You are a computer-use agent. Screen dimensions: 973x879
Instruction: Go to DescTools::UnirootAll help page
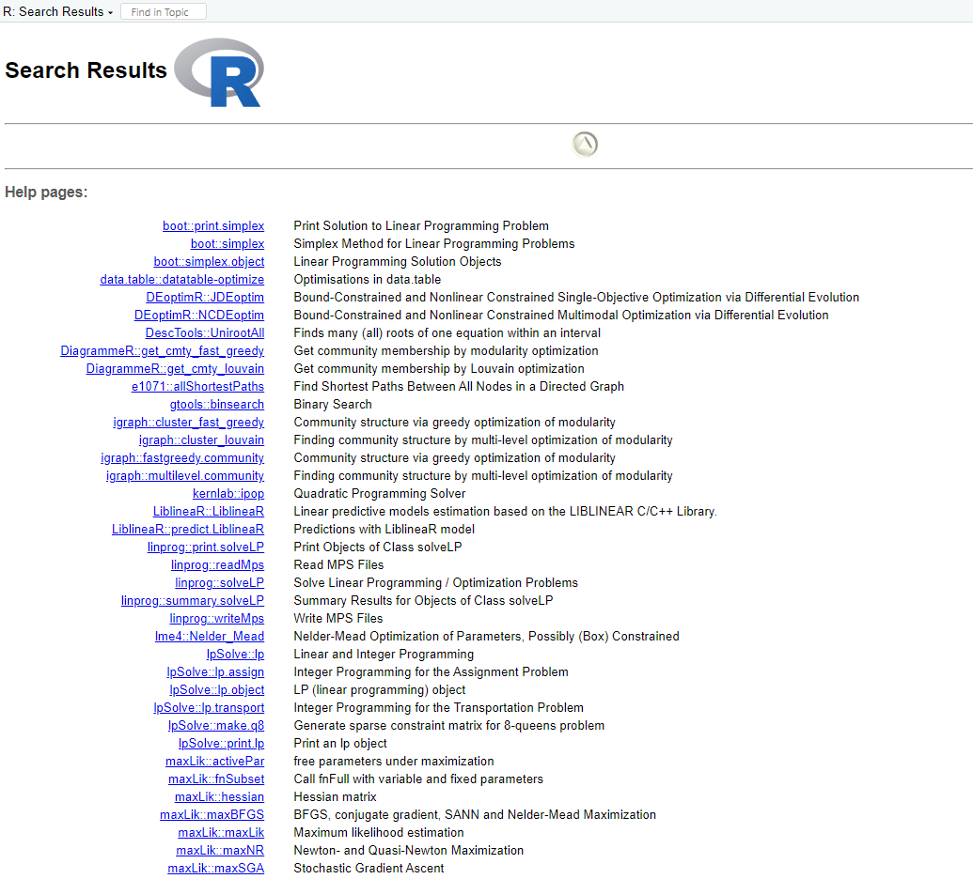click(x=205, y=333)
